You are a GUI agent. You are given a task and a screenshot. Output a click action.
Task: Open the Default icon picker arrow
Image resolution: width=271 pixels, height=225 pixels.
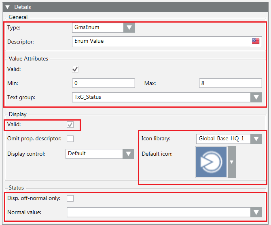(x=231, y=162)
